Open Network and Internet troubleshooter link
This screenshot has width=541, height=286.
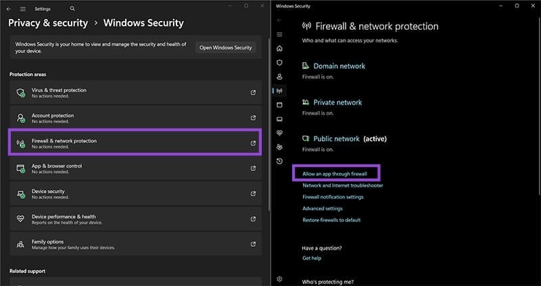343,185
